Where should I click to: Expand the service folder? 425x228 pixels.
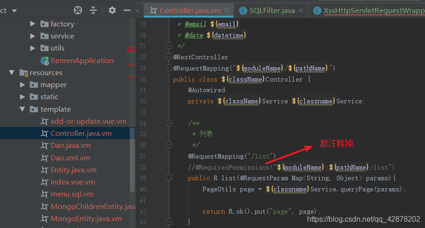pos(32,36)
